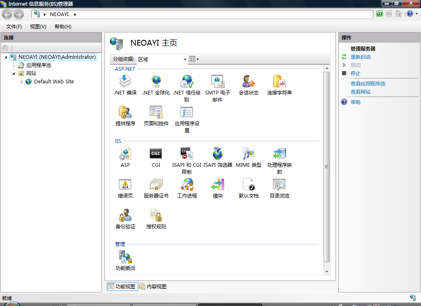
Task: Open dropdown arrow after NEOAYI in address bar
Action: pyautogui.click(x=75, y=14)
